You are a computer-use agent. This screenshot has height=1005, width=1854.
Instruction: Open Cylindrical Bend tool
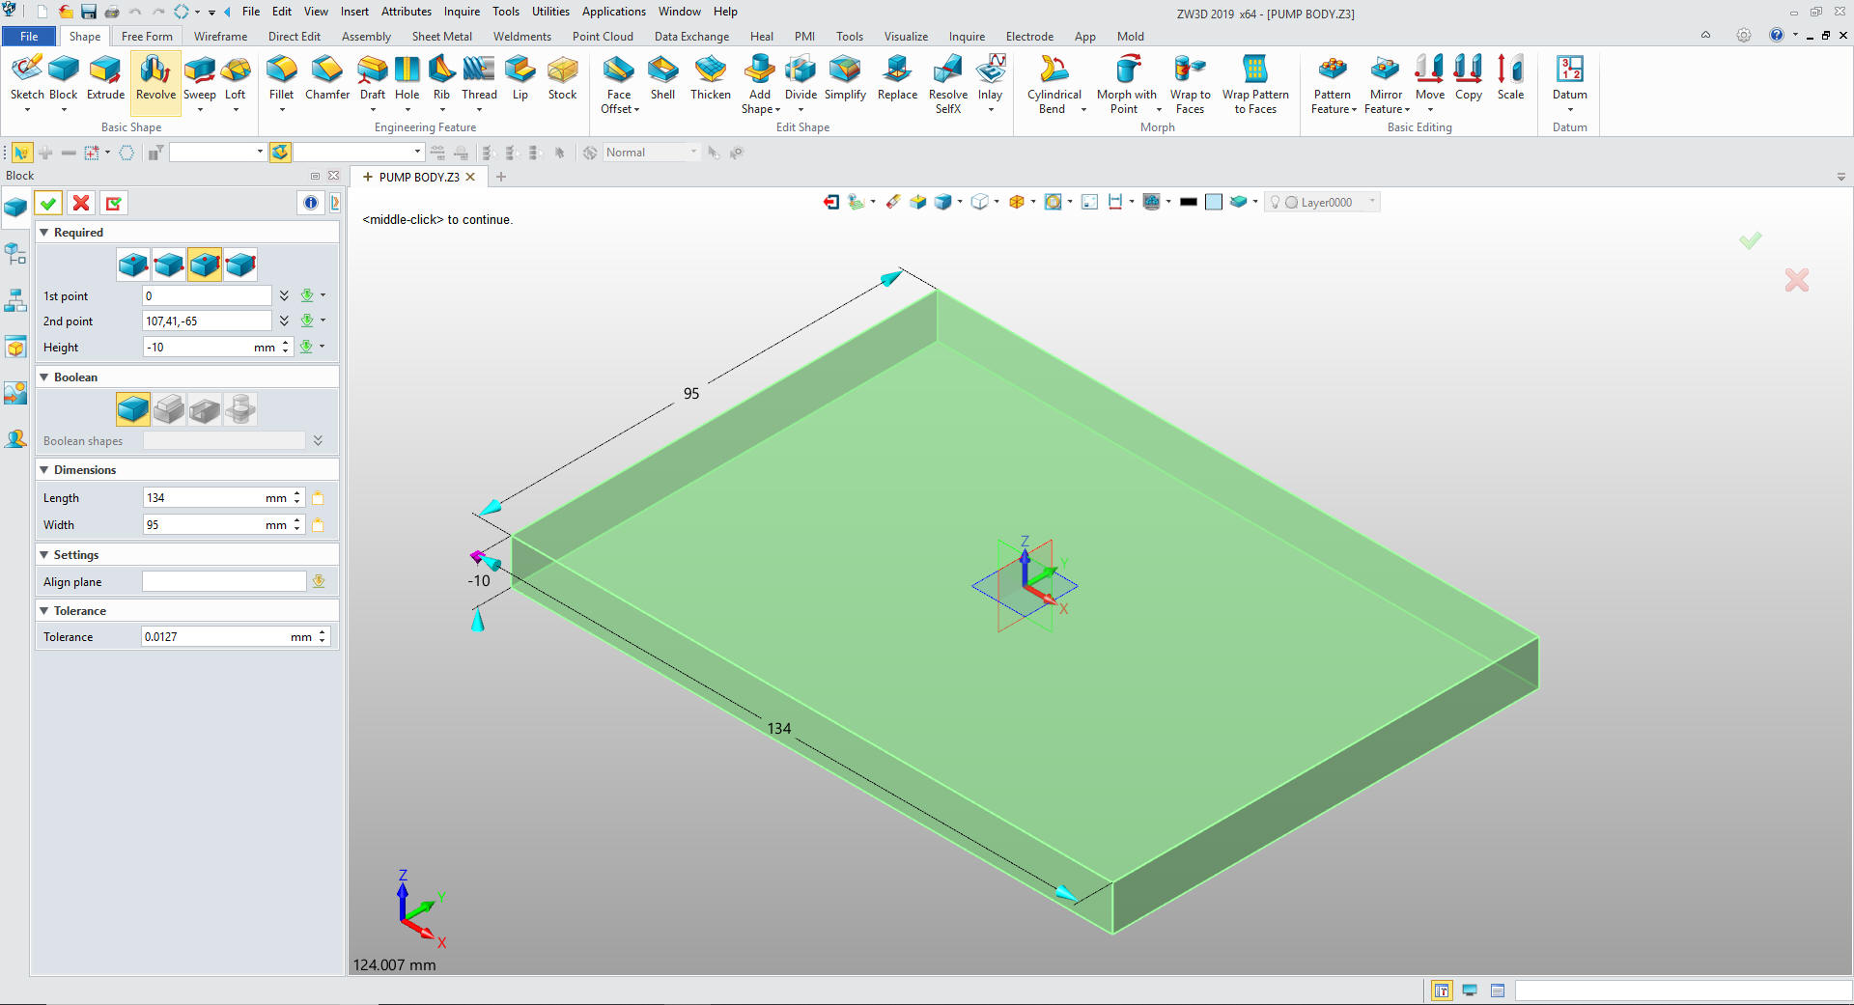point(1053,85)
